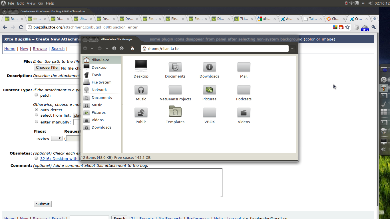The image size is (390, 219).
Task: Open the Templates folder icon
Action: pyautogui.click(x=175, y=112)
